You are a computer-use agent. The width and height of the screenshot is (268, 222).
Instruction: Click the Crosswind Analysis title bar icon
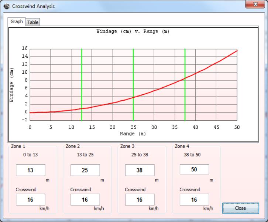tap(7, 6)
